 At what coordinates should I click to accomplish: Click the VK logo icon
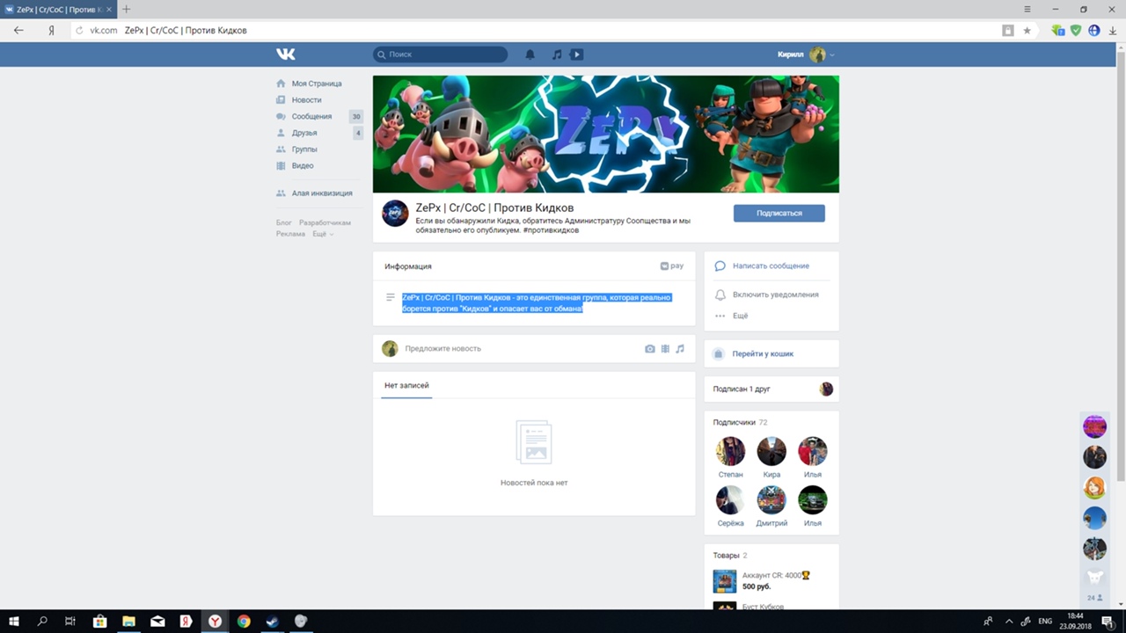pyautogui.click(x=286, y=55)
